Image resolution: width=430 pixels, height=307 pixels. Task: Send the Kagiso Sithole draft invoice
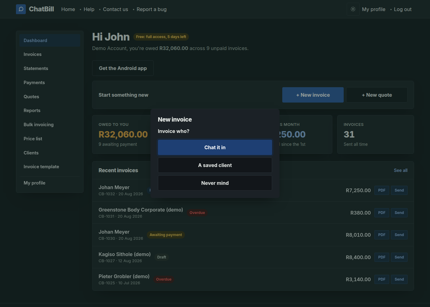click(x=399, y=257)
